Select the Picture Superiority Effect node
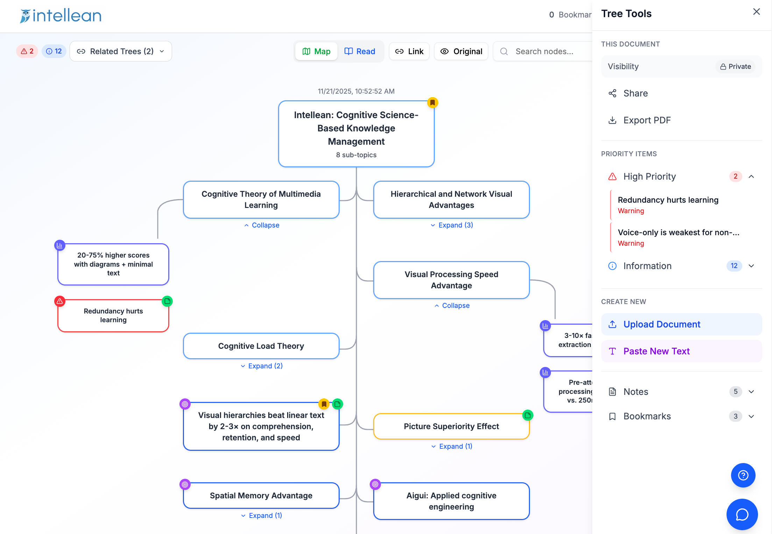Viewport: 772px width, 534px height. (x=451, y=426)
